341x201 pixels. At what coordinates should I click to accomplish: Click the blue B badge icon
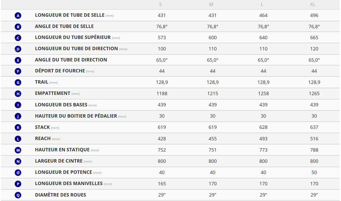(18, 27)
